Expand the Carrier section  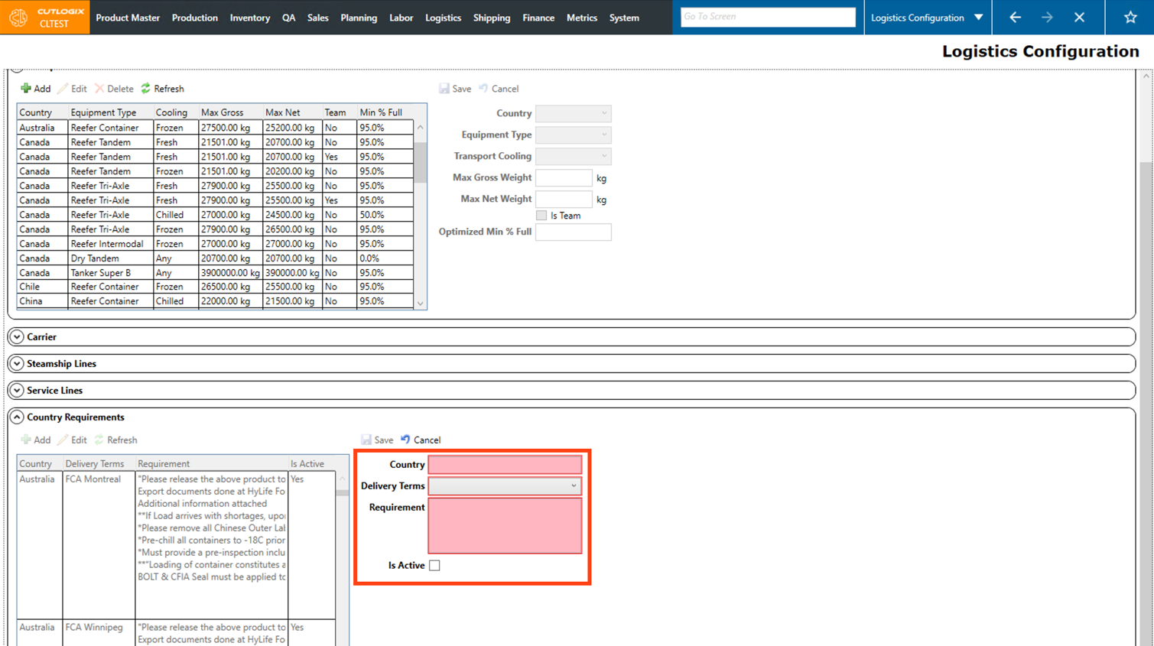(x=17, y=337)
